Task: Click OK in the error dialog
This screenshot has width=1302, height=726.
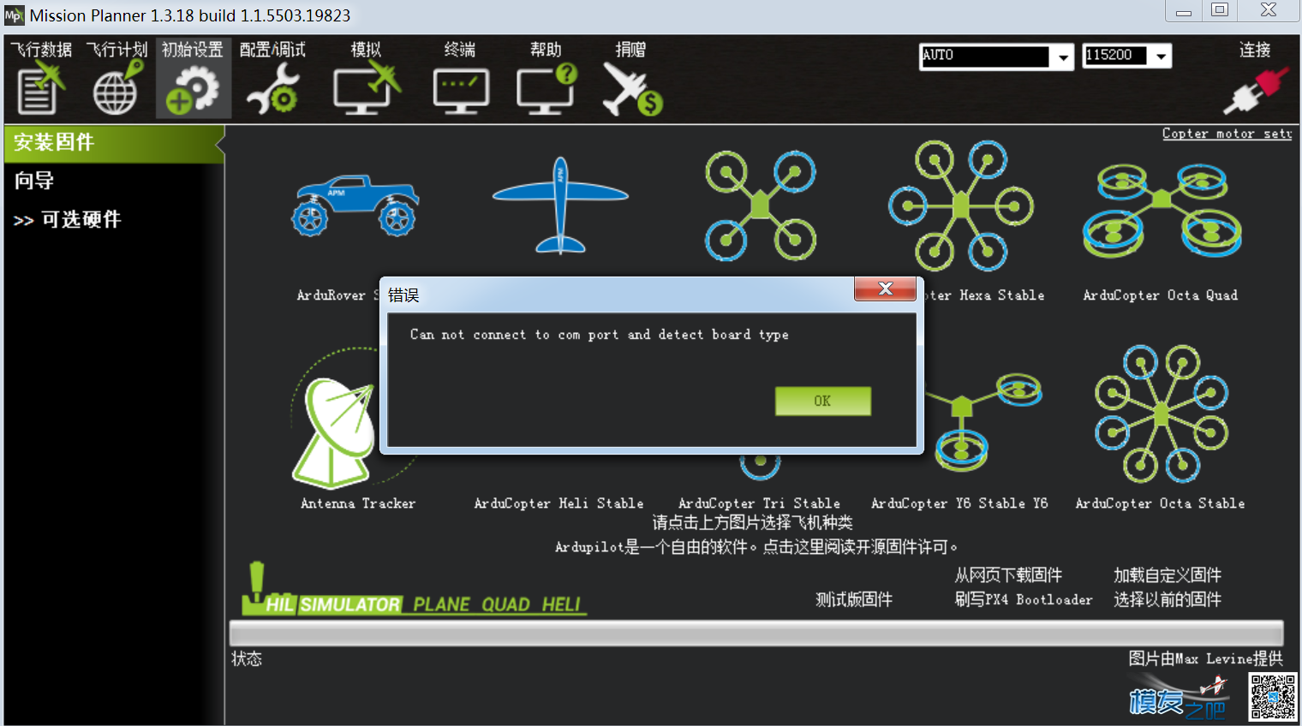Action: 822,401
